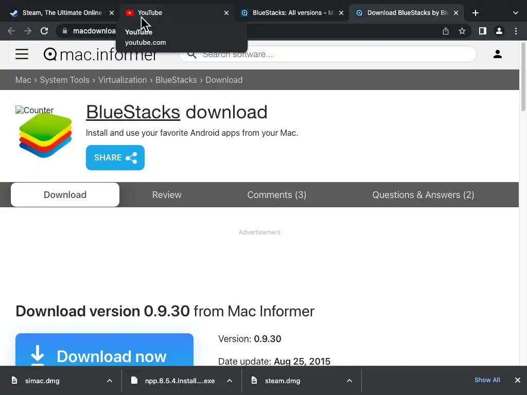Screen dimensions: 527x395
Task: Expand options for steam.dmg
Action: [x=349, y=381]
